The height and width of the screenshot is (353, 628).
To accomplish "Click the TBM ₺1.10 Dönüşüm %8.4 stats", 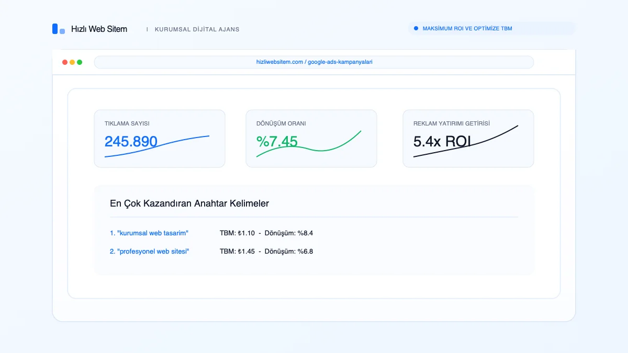I will pyautogui.click(x=266, y=233).
